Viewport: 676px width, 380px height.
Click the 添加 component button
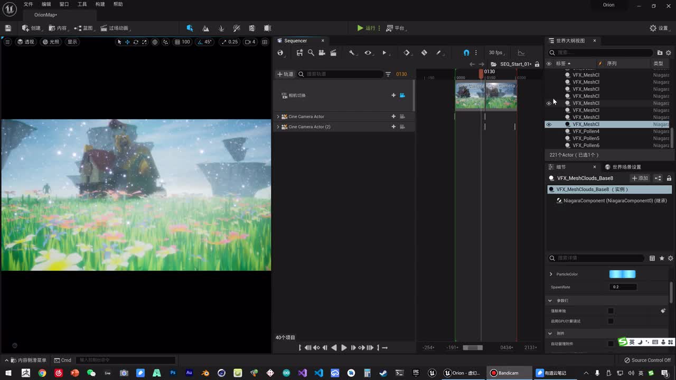point(640,178)
